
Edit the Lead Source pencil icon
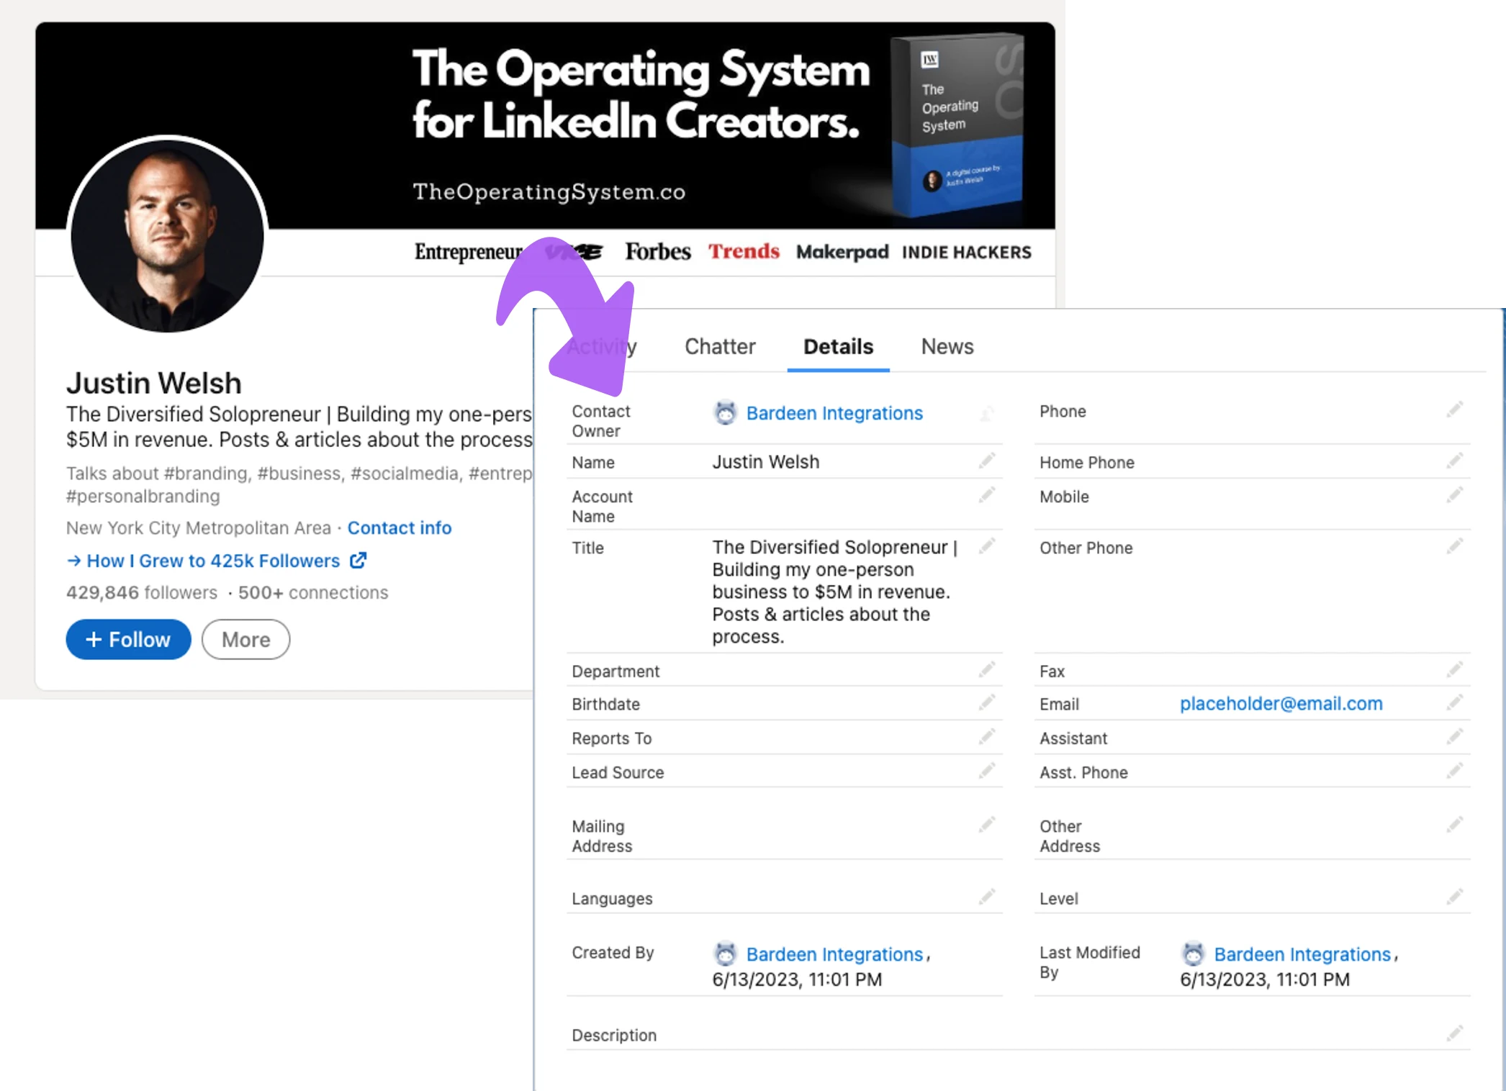pyautogui.click(x=986, y=771)
